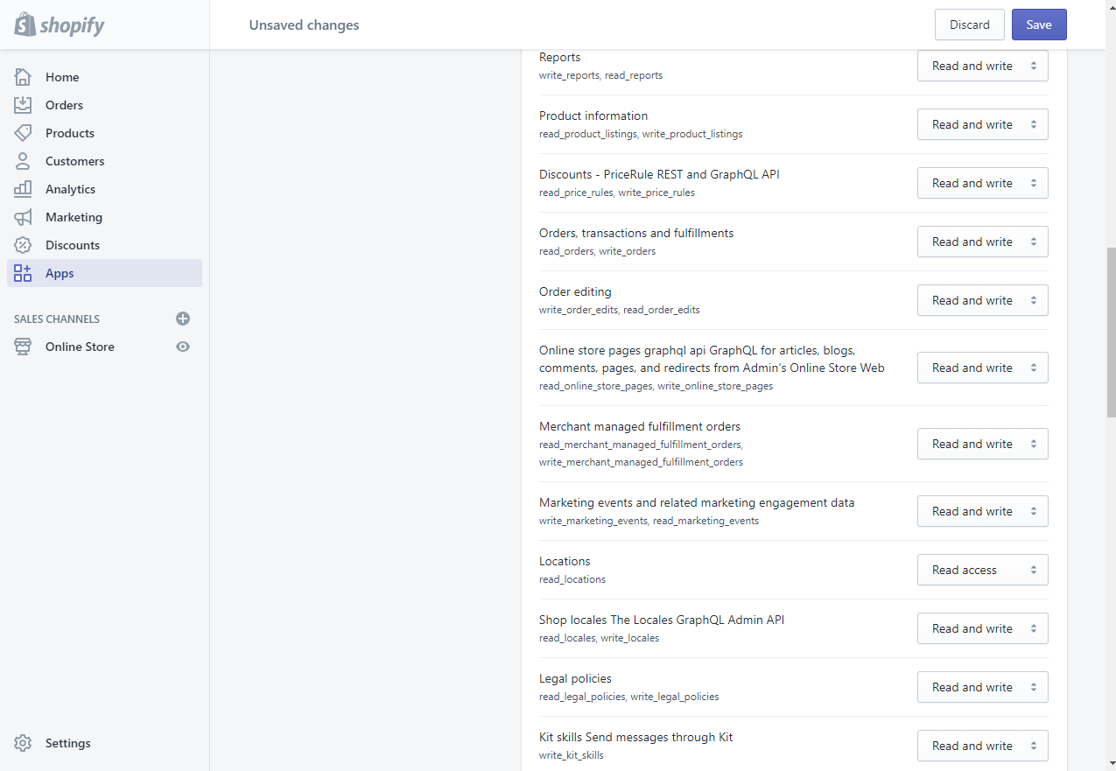The width and height of the screenshot is (1116, 771).
Task: Open Kit skills permission dropdown
Action: pyautogui.click(x=982, y=746)
